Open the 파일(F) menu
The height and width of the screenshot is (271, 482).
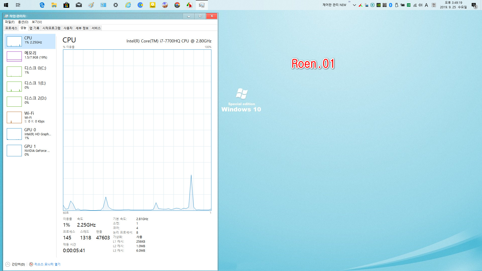[10, 22]
